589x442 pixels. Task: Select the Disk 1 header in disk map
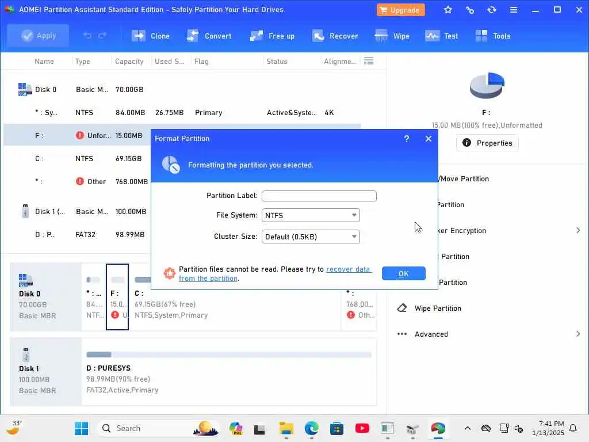pyautogui.click(x=46, y=372)
